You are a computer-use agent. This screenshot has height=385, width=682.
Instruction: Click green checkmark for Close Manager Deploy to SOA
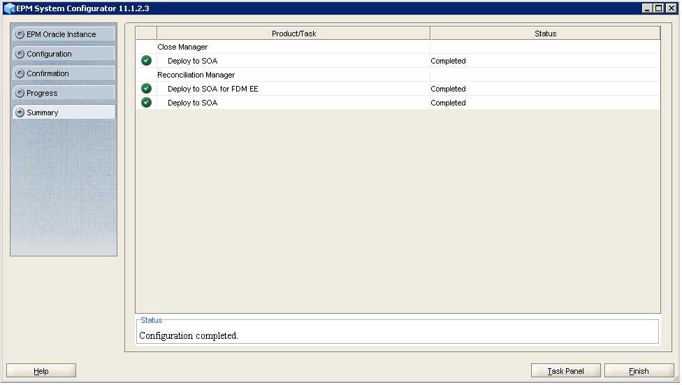tap(147, 61)
